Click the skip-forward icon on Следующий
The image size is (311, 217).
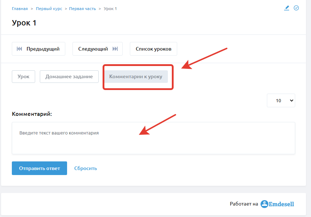point(115,49)
